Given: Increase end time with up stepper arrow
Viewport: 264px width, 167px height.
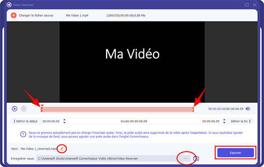Looking at the screenshot, I should (224, 120).
